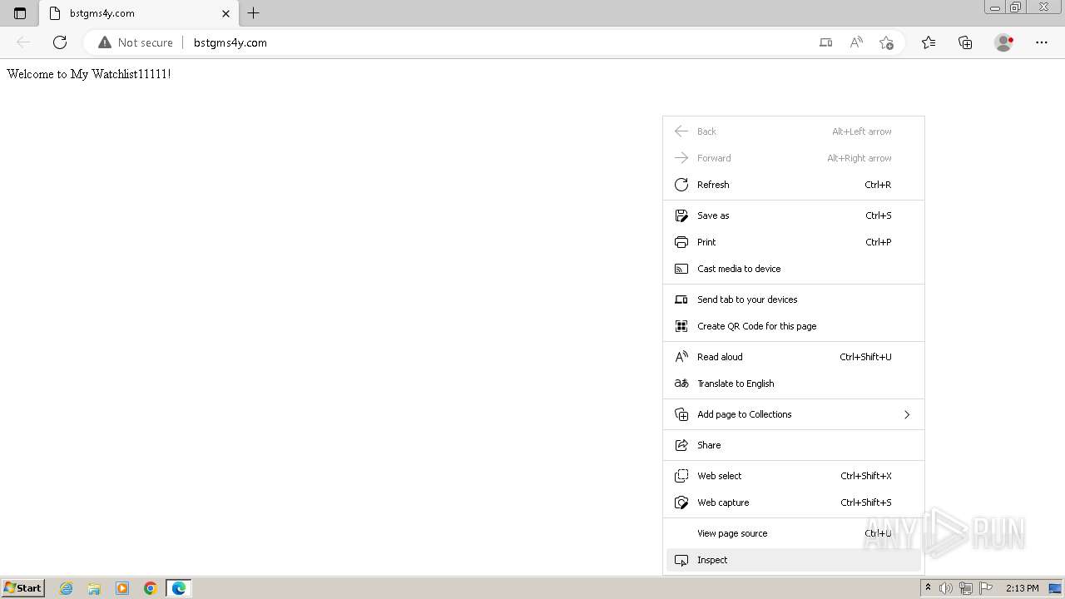Open a new tab with plus button
1065x599 pixels.
[254, 13]
